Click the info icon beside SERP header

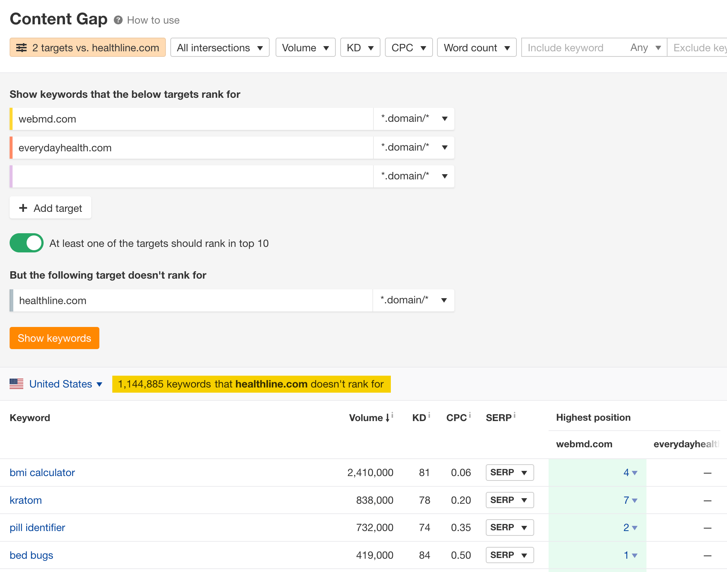pyautogui.click(x=514, y=414)
